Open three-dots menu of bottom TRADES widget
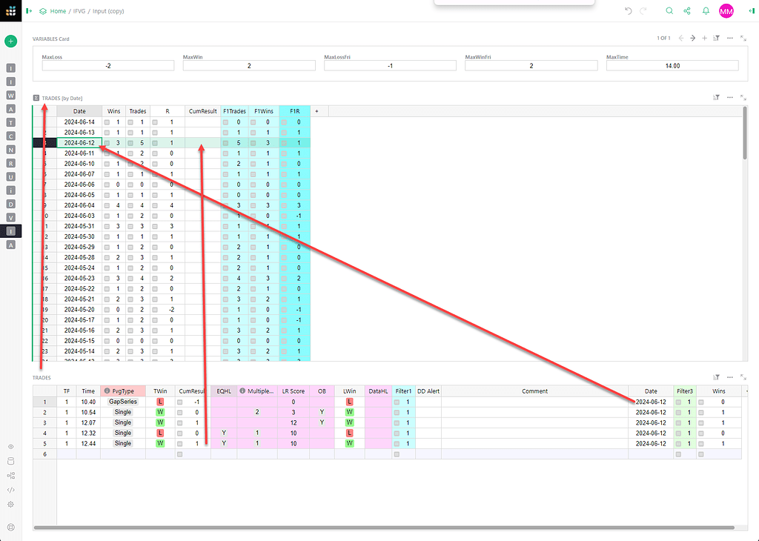 tap(729, 377)
